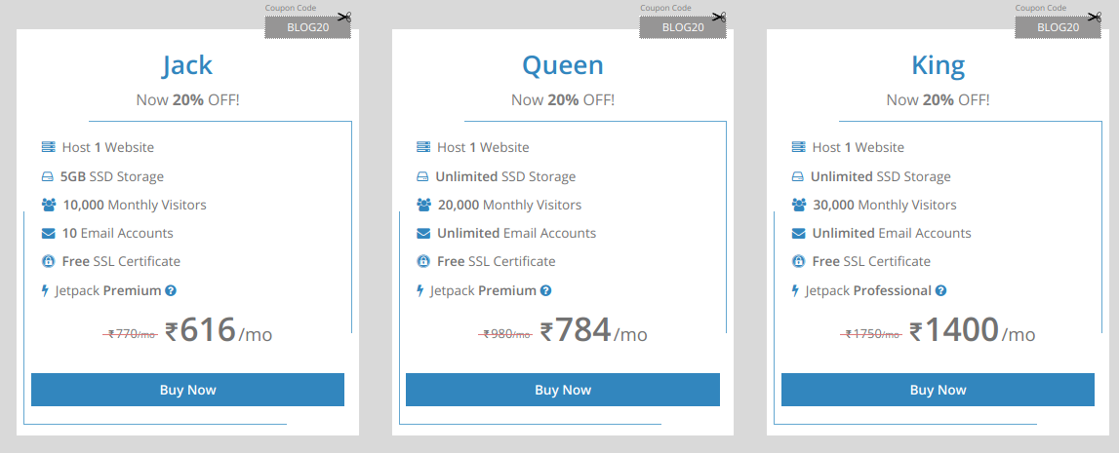Click the server icon beside Host 1 Website in Jack
The height and width of the screenshot is (453, 1119).
pos(49,147)
